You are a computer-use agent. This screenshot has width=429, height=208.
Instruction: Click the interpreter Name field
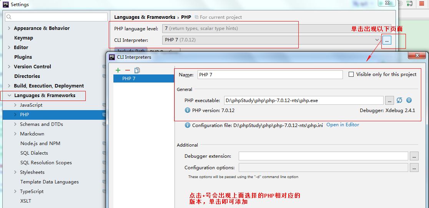click(270, 74)
